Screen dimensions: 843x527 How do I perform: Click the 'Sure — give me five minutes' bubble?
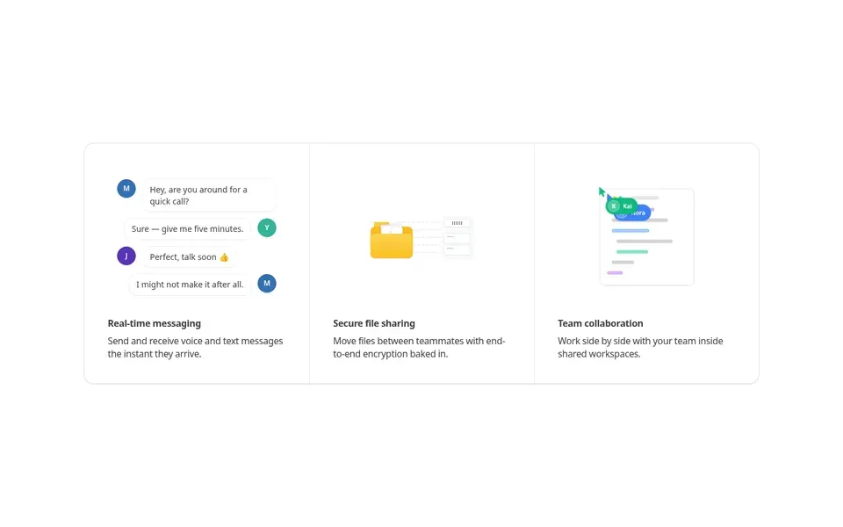pyautogui.click(x=187, y=228)
